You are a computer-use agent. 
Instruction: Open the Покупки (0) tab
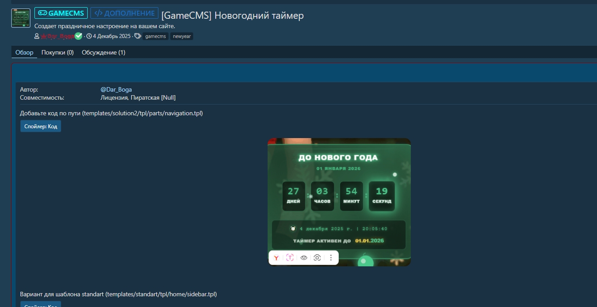(x=57, y=52)
